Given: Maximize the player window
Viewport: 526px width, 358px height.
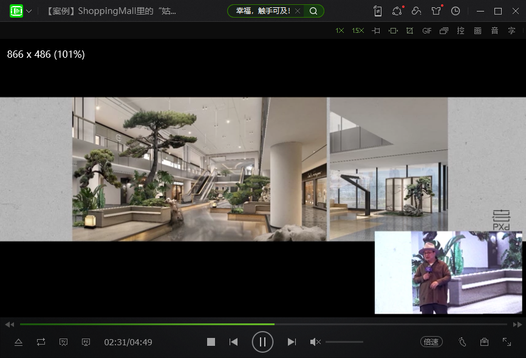Looking at the screenshot, I should (498, 11).
